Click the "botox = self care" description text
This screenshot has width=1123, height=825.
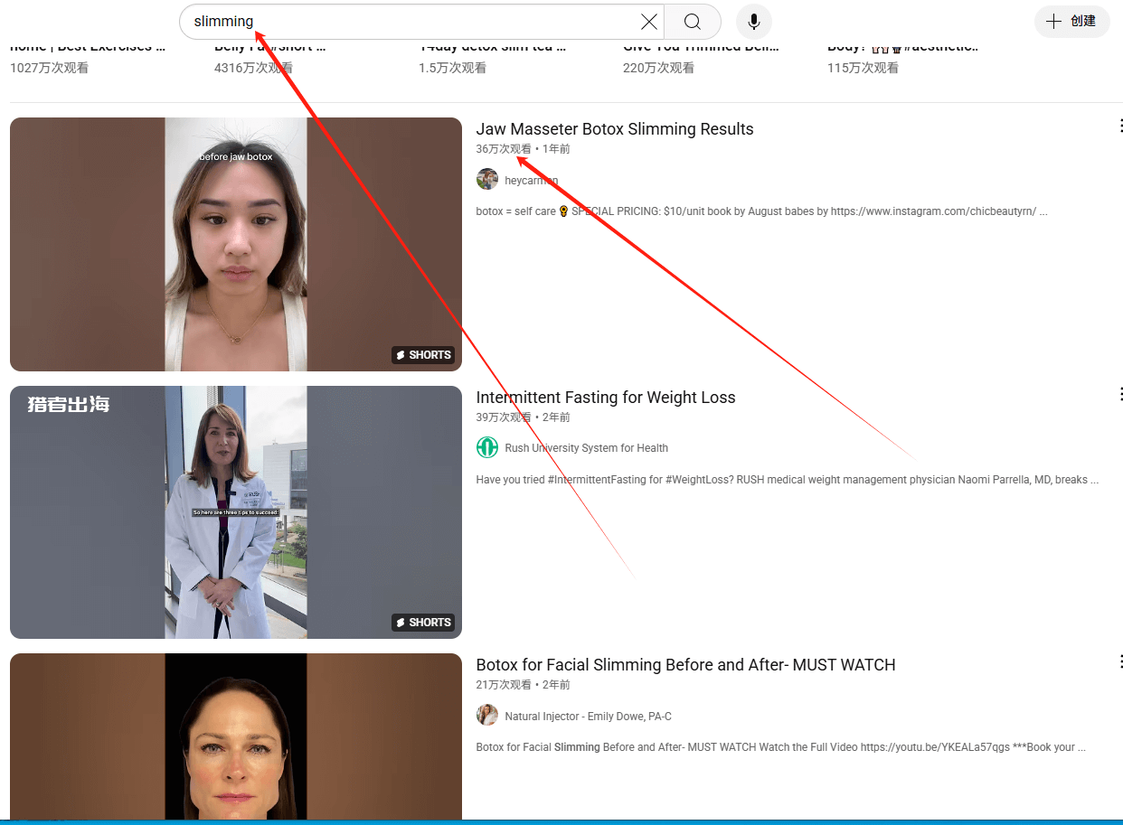point(762,211)
